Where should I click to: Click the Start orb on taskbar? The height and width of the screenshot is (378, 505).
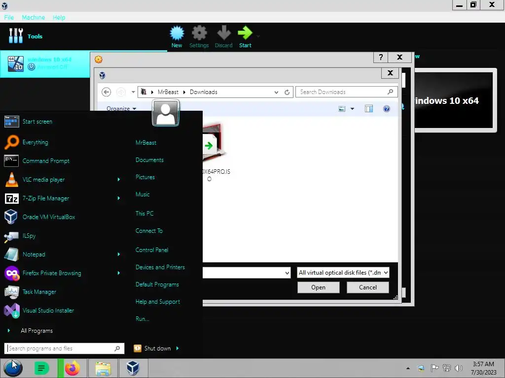13,368
